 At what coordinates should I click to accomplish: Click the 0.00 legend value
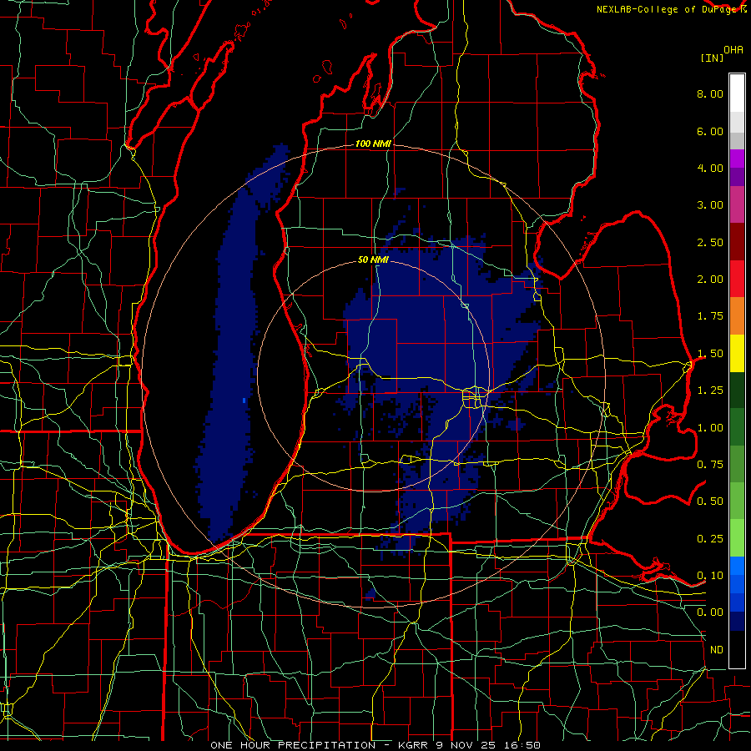(710, 612)
